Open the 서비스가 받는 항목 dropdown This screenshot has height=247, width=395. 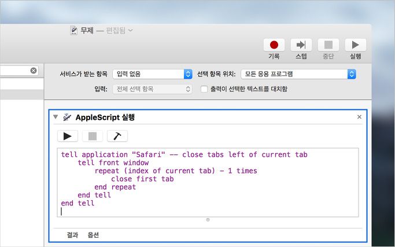(152, 74)
